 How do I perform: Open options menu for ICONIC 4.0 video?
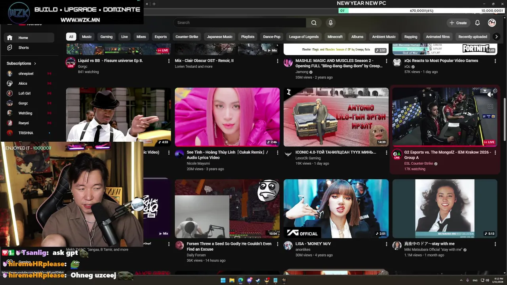(386, 152)
